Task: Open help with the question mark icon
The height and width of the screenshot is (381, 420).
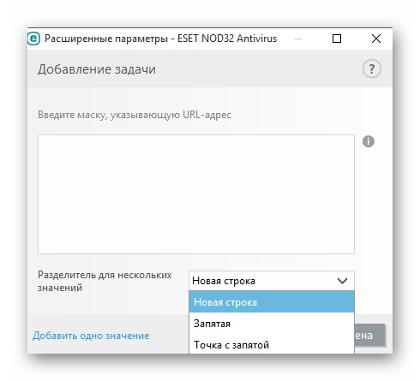Action: [371, 68]
